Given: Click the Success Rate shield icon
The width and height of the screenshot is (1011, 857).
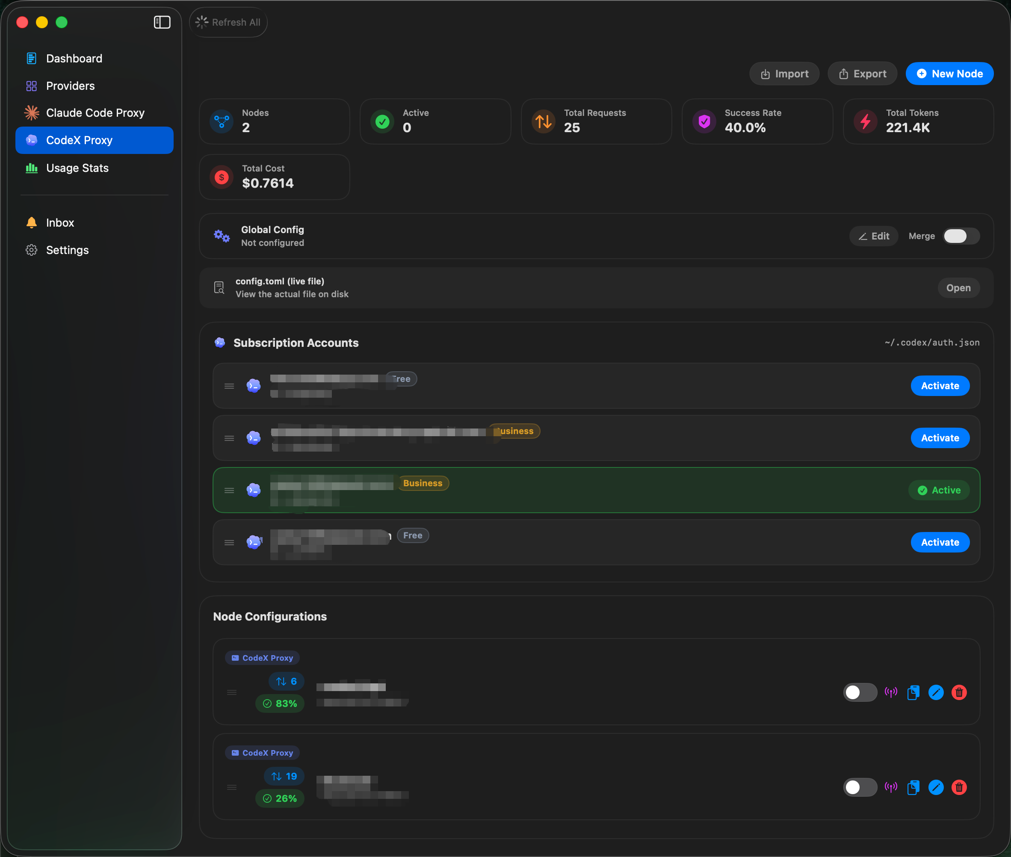Looking at the screenshot, I should click(x=704, y=121).
